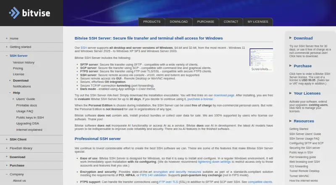This screenshot has height=185, width=336.
Task: Open encryption and security measures link
Action: tap(177, 172)
